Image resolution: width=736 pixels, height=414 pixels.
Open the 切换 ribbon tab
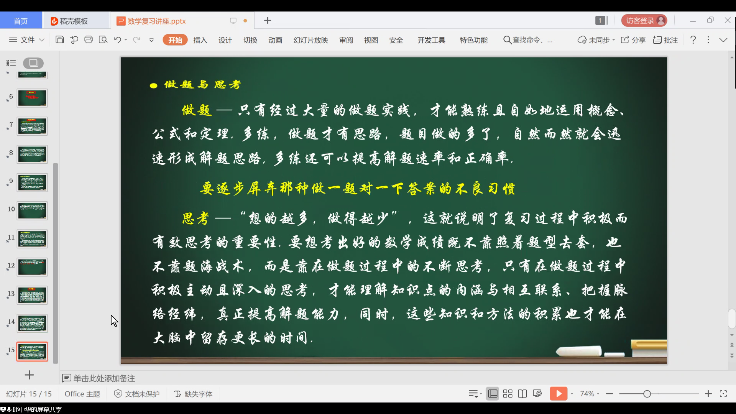250,40
